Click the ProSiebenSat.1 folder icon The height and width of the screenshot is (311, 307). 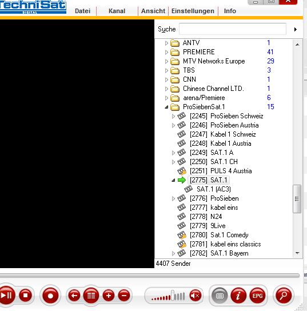coord(175,107)
